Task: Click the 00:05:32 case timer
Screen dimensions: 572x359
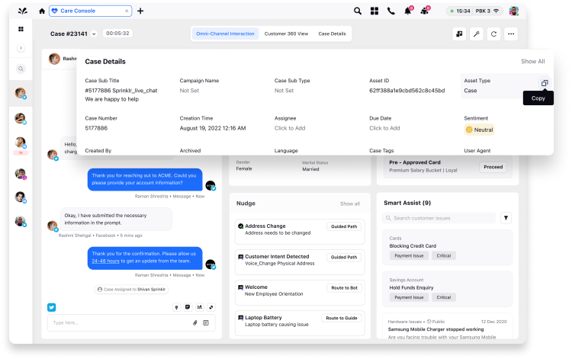Action: [x=117, y=34]
